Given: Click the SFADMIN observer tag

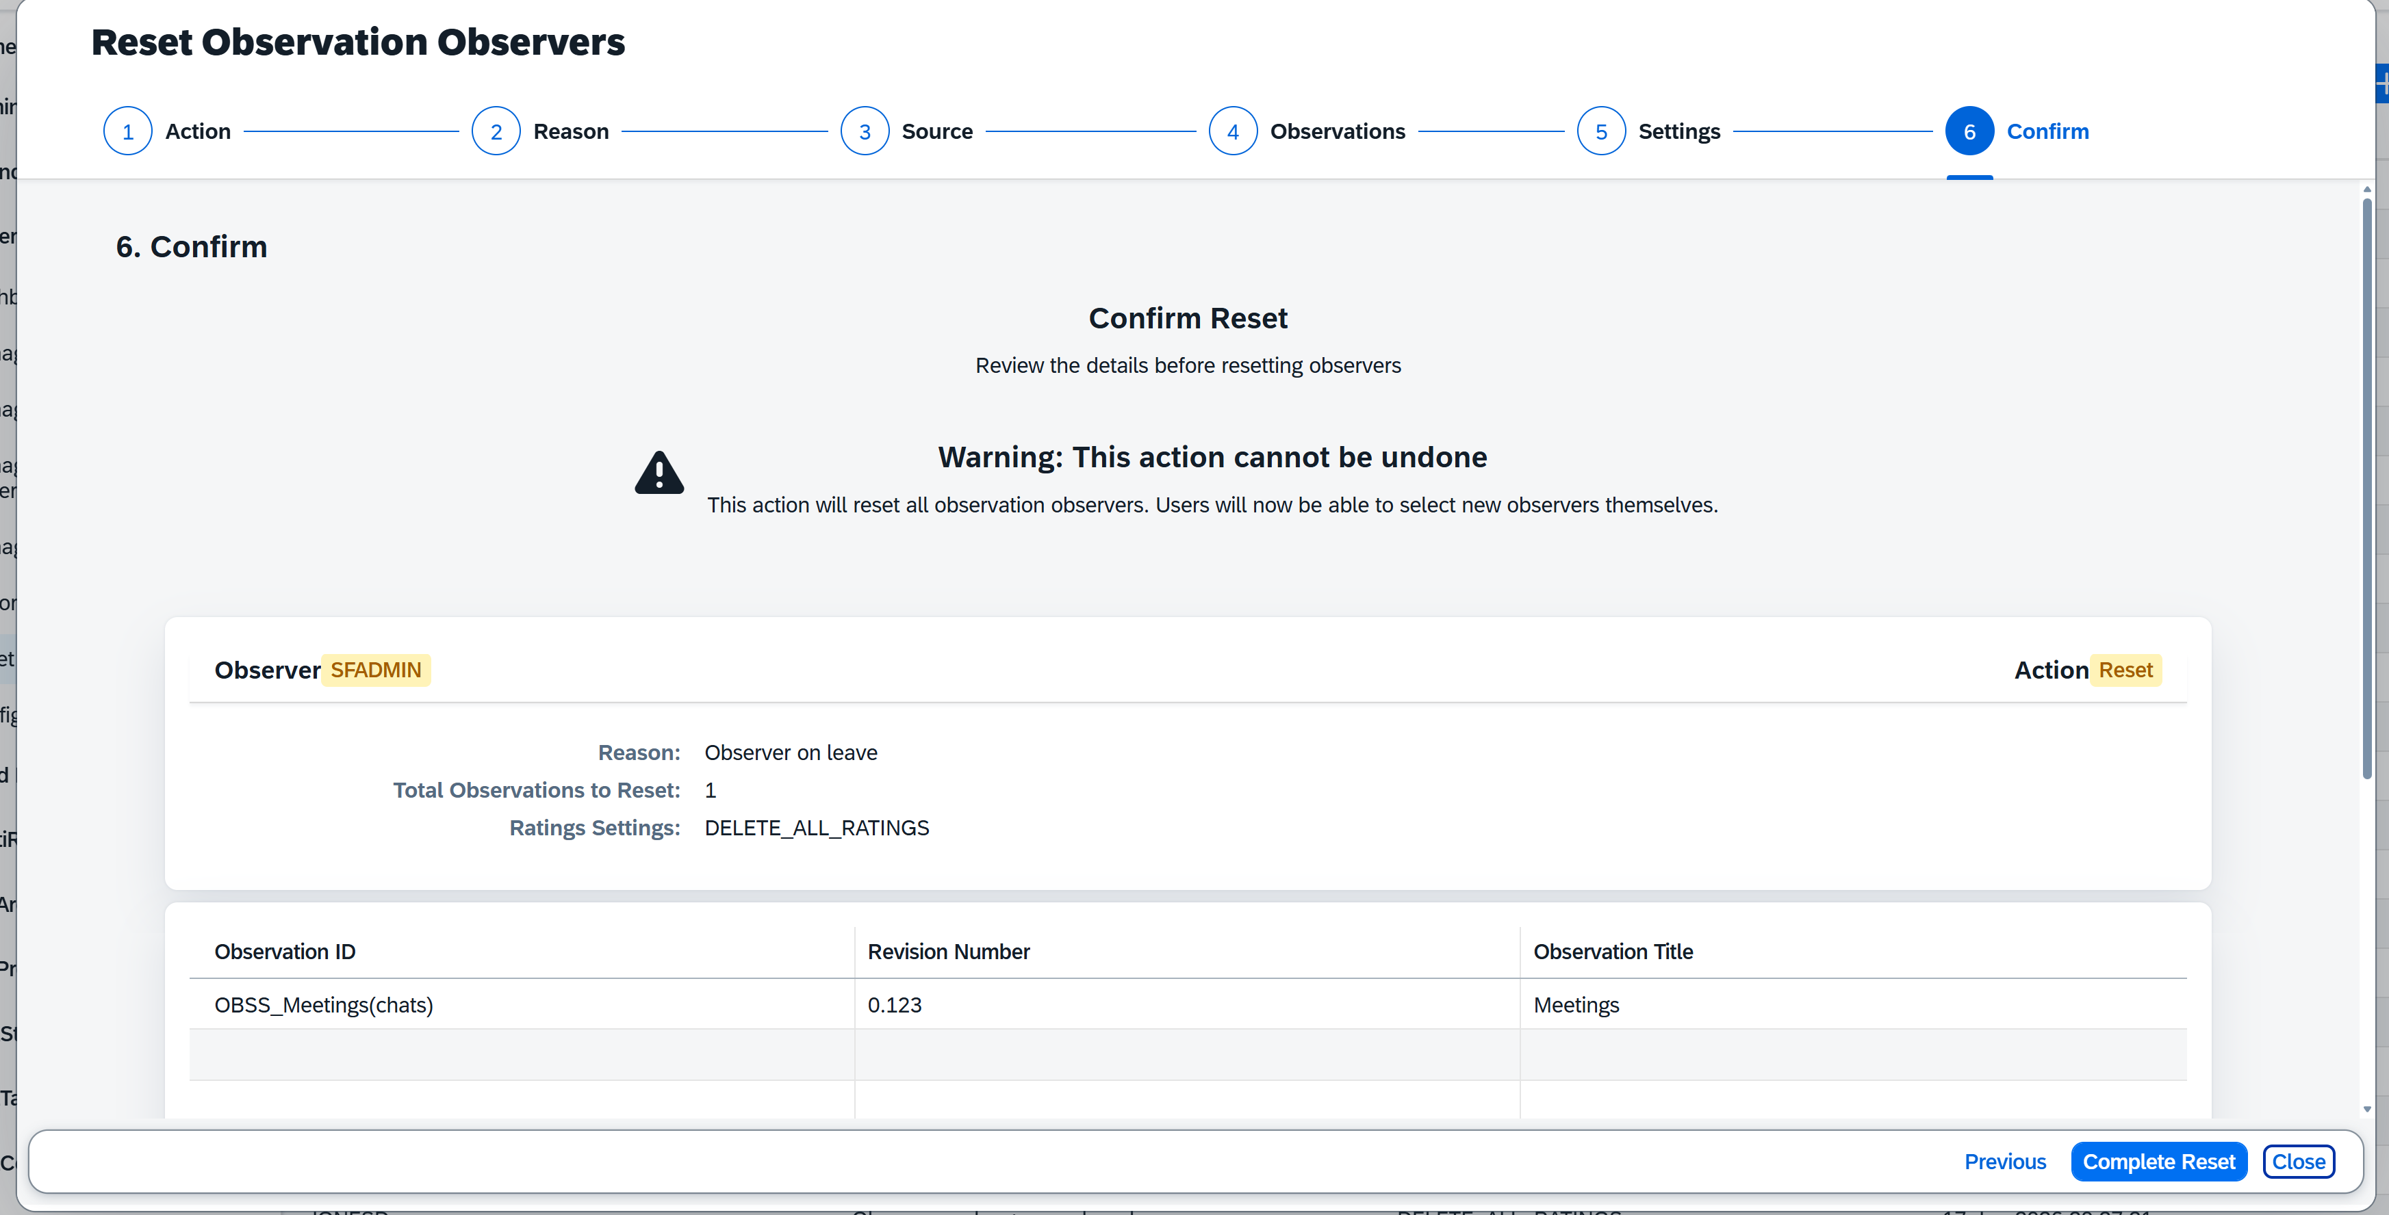Looking at the screenshot, I should click(x=376, y=670).
